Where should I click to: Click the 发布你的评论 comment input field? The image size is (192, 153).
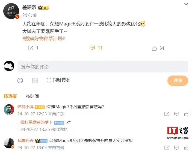point(103,67)
